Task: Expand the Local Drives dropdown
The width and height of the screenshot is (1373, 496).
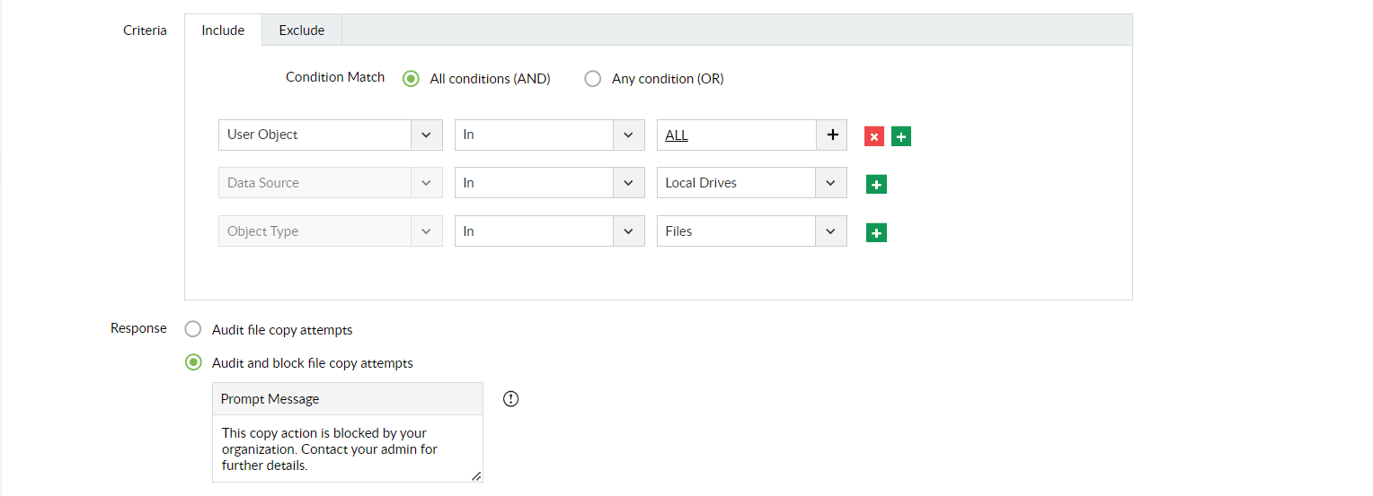Action: (x=831, y=183)
